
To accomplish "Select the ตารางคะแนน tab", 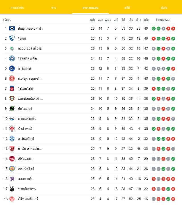I will click(x=90, y=8).
